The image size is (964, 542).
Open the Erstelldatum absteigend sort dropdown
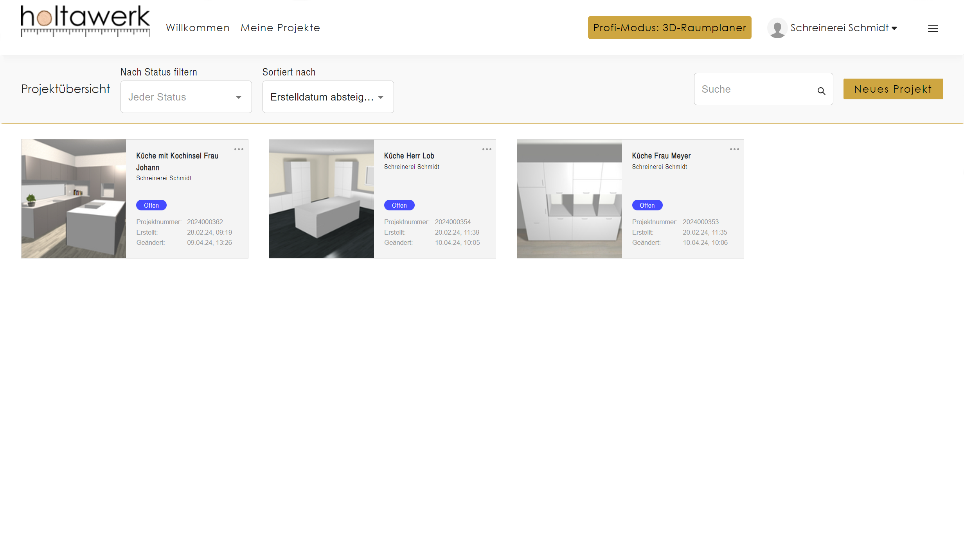[x=327, y=97]
